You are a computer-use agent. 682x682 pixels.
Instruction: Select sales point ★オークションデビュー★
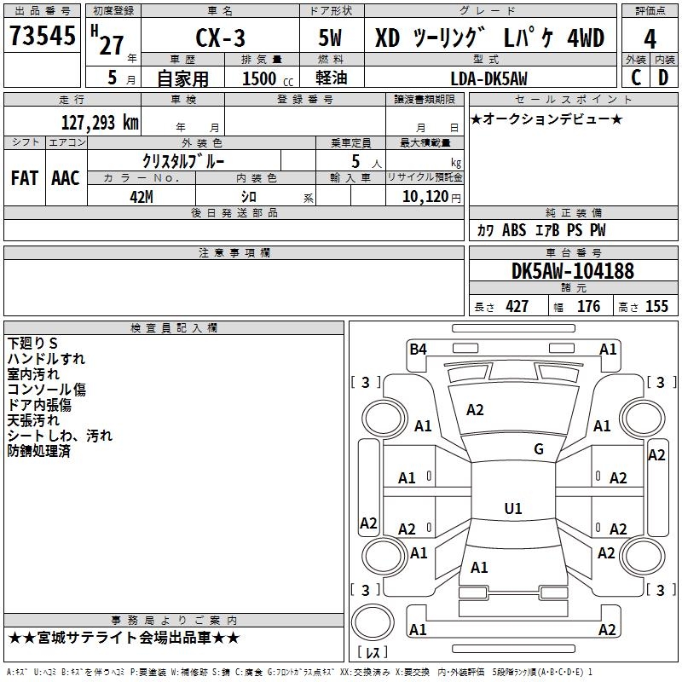pyautogui.click(x=546, y=118)
